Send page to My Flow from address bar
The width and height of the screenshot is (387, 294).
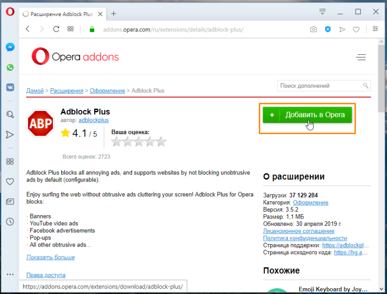pyautogui.click(x=342, y=30)
